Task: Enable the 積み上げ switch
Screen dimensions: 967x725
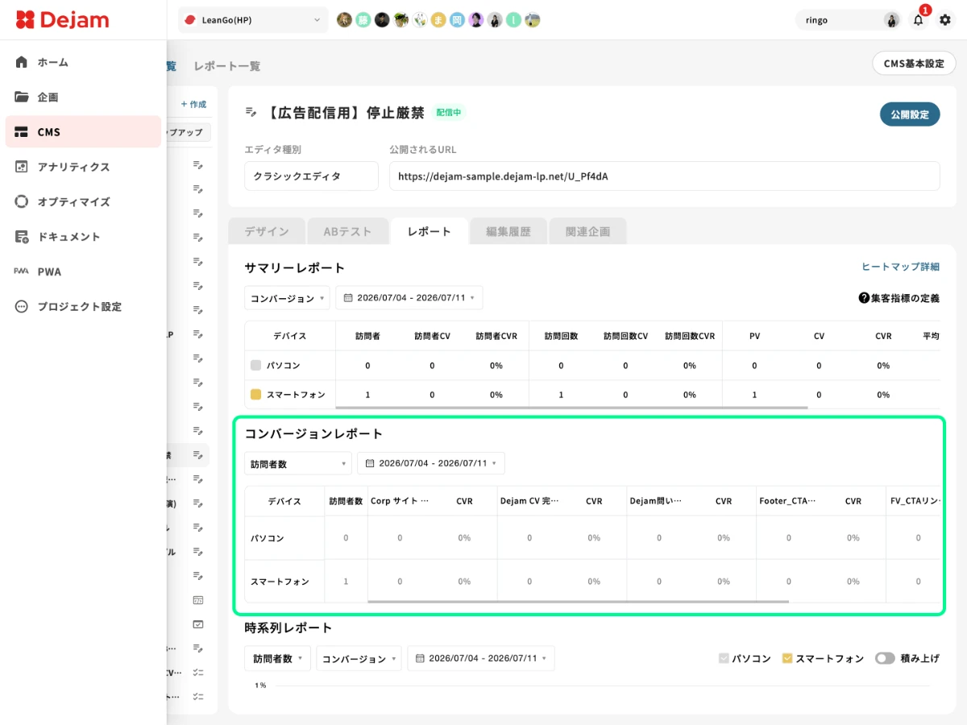Action: pyautogui.click(x=885, y=658)
